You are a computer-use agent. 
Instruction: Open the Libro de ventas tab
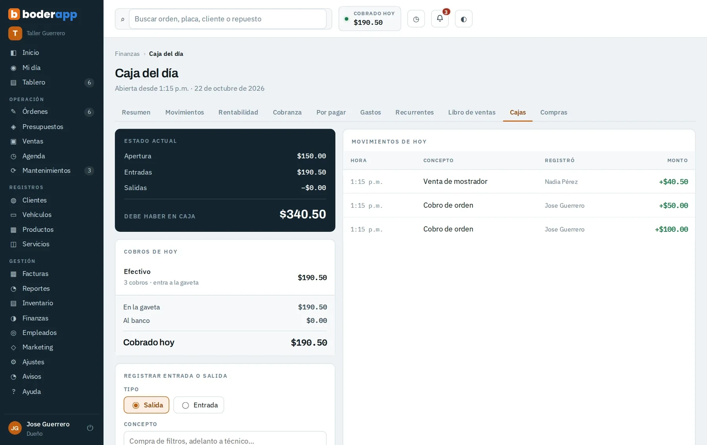[x=472, y=112]
